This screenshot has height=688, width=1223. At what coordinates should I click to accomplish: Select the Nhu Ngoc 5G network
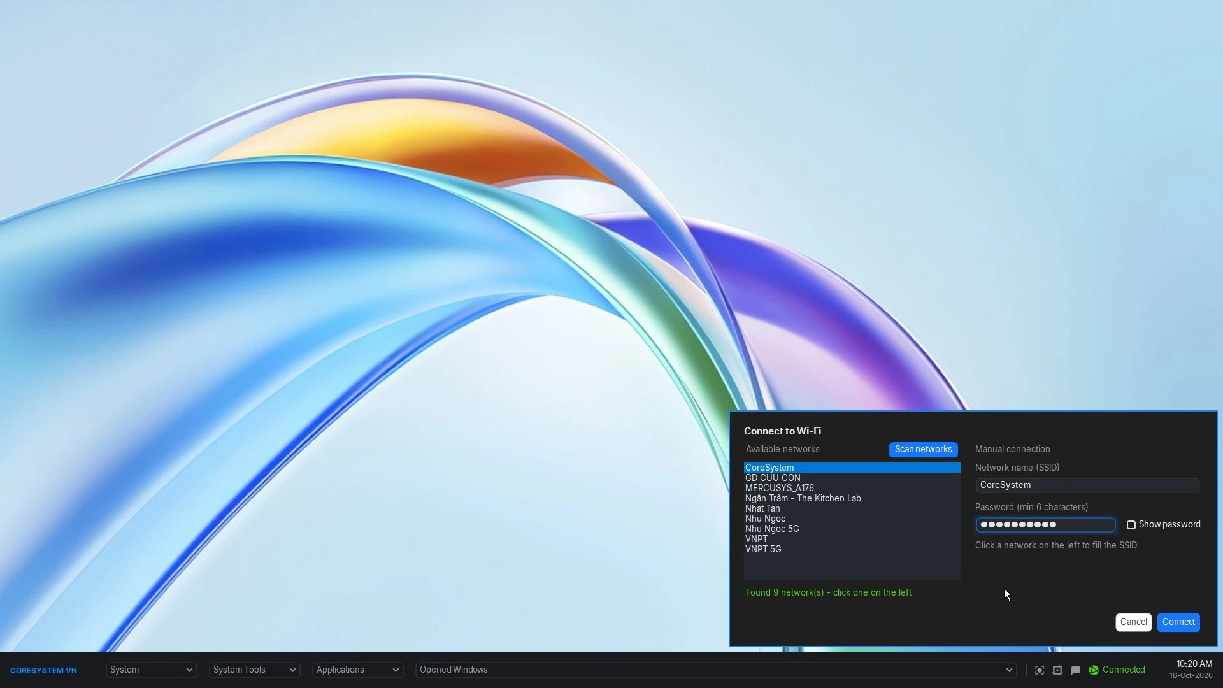(x=852, y=529)
